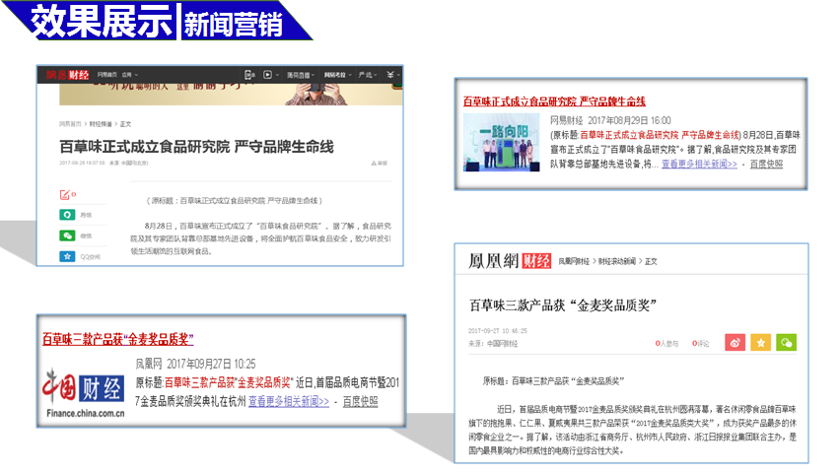
Task: Share to QQ空间 blue star icon
Action: (x=67, y=256)
